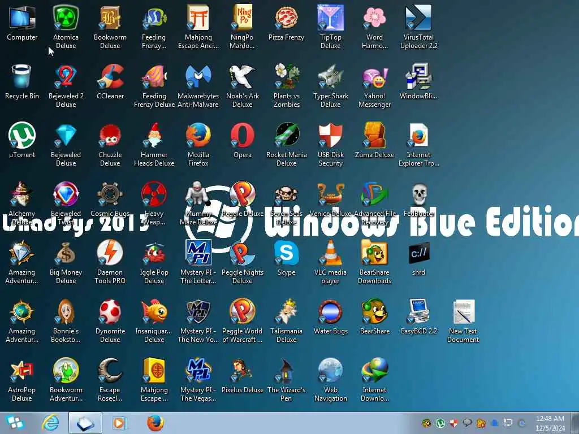579x434 pixels.
Task: Click the BearShare tray icon
Action: [426, 423]
